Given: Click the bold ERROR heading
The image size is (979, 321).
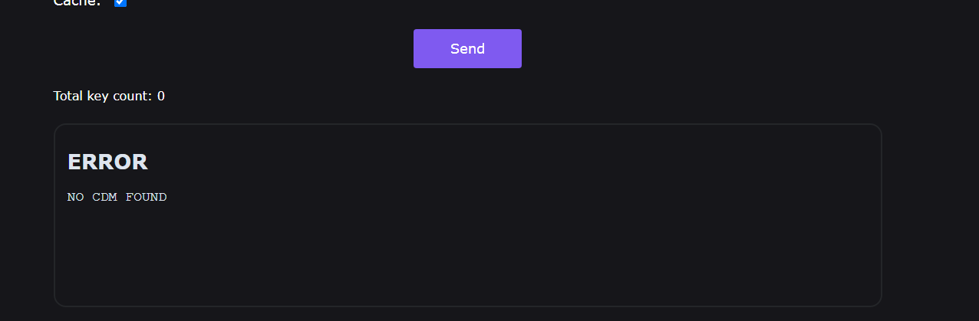Looking at the screenshot, I should pos(107,162).
